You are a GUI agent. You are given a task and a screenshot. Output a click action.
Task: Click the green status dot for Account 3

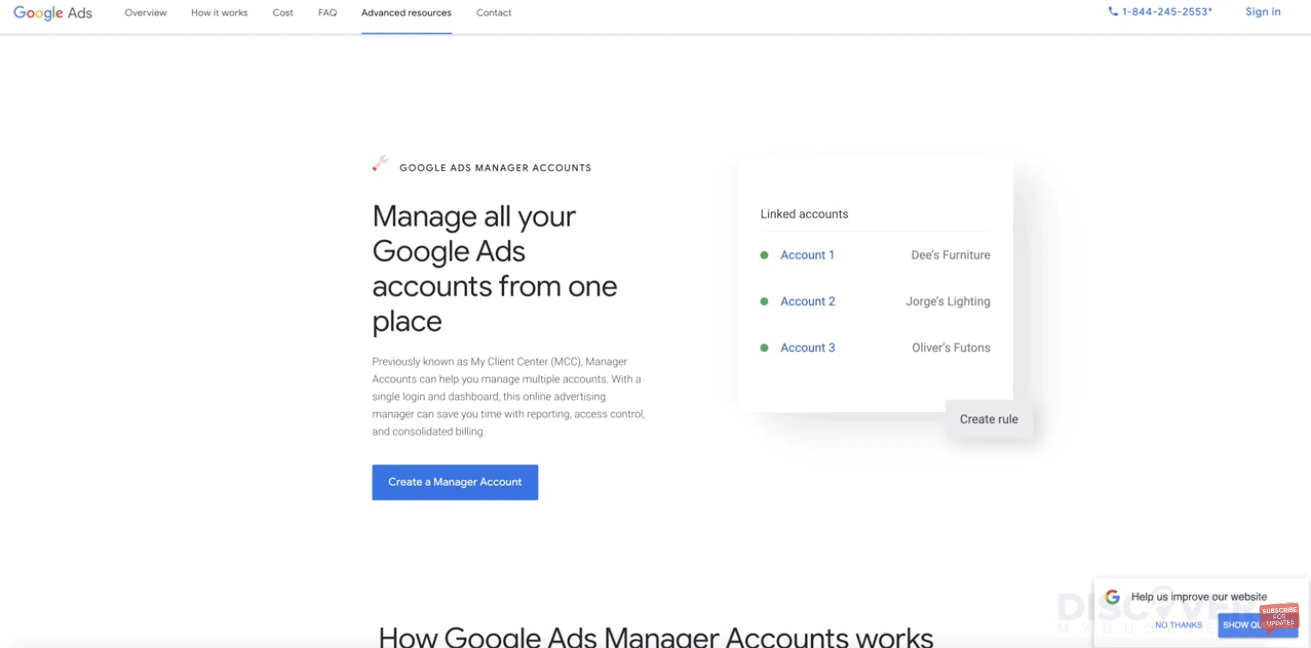pyautogui.click(x=764, y=348)
